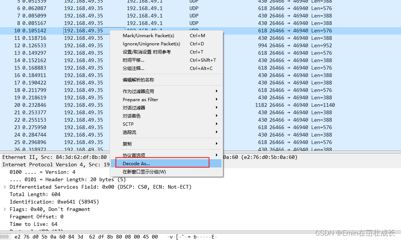
Task: Expand the SCTP submenu
Action: pyautogui.click(x=128, y=124)
